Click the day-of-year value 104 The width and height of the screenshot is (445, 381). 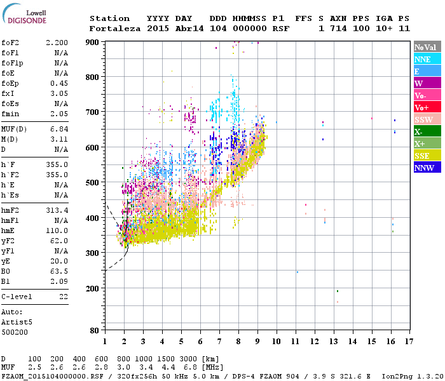pyautogui.click(x=218, y=29)
